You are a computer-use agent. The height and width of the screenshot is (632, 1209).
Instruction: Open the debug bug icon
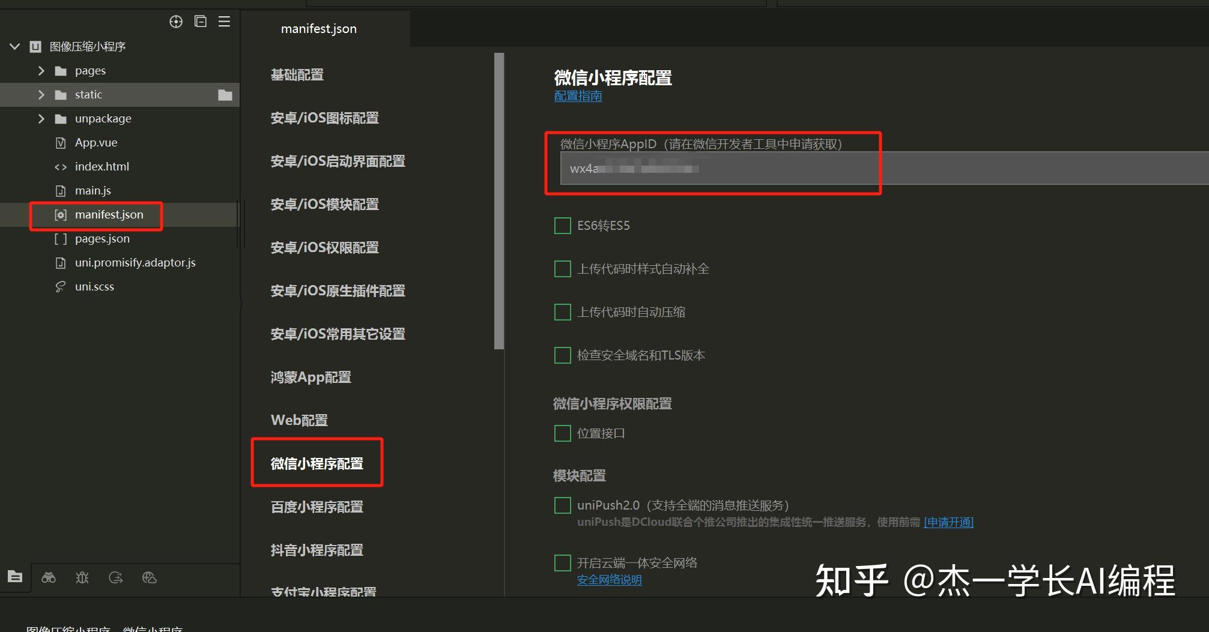(82, 577)
